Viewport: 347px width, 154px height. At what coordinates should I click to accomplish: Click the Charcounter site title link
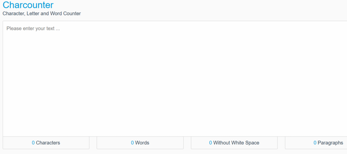[x=28, y=5]
